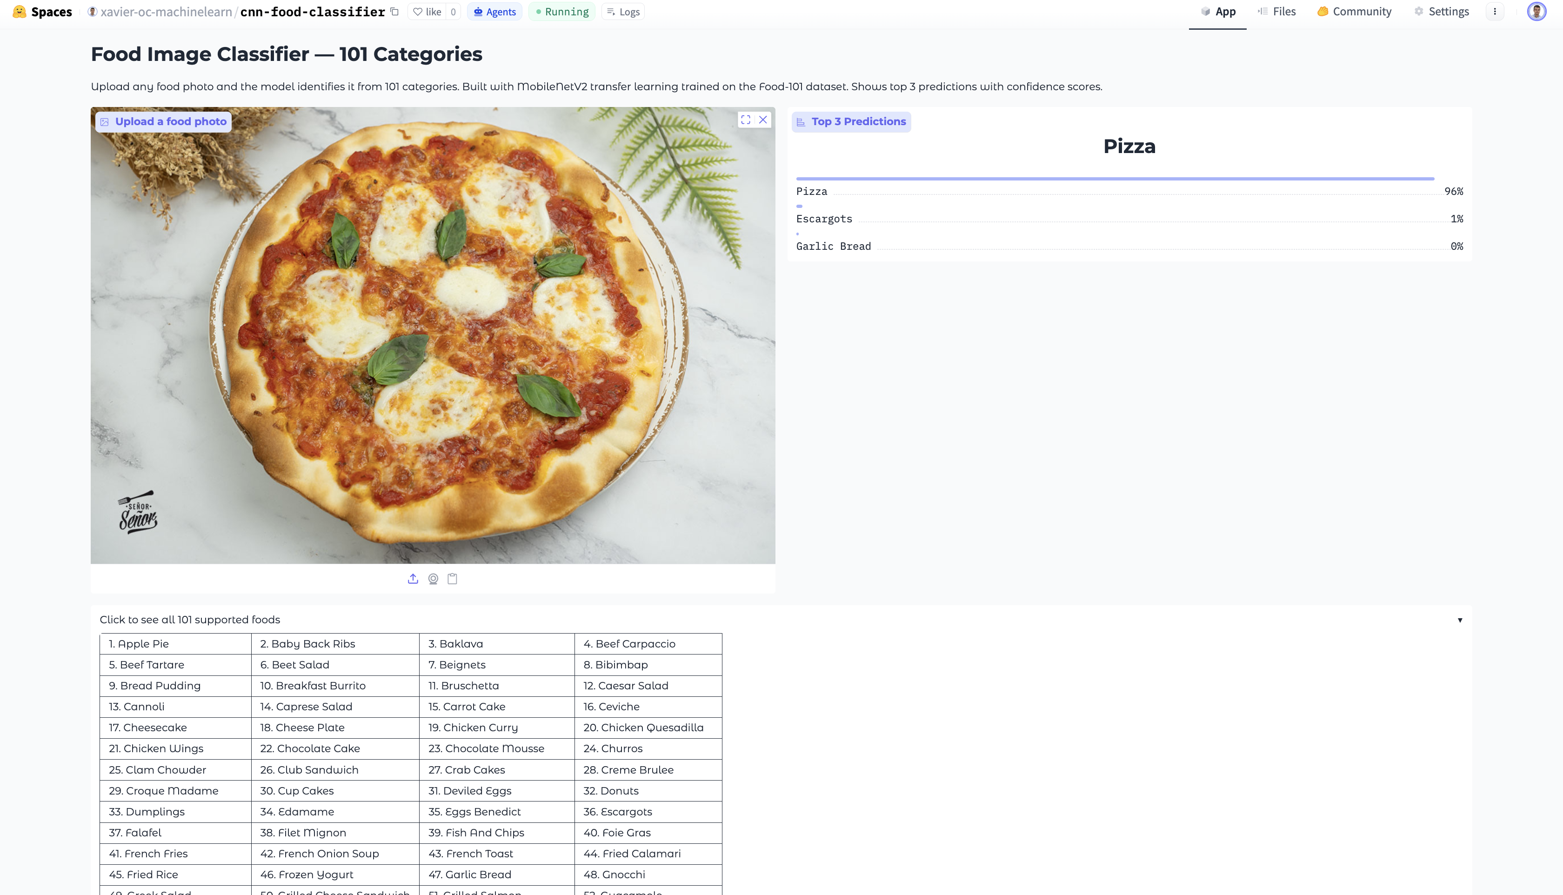This screenshot has width=1563, height=895.
Task: Click the '14. Caprese Salad' cell
Action: coord(335,706)
